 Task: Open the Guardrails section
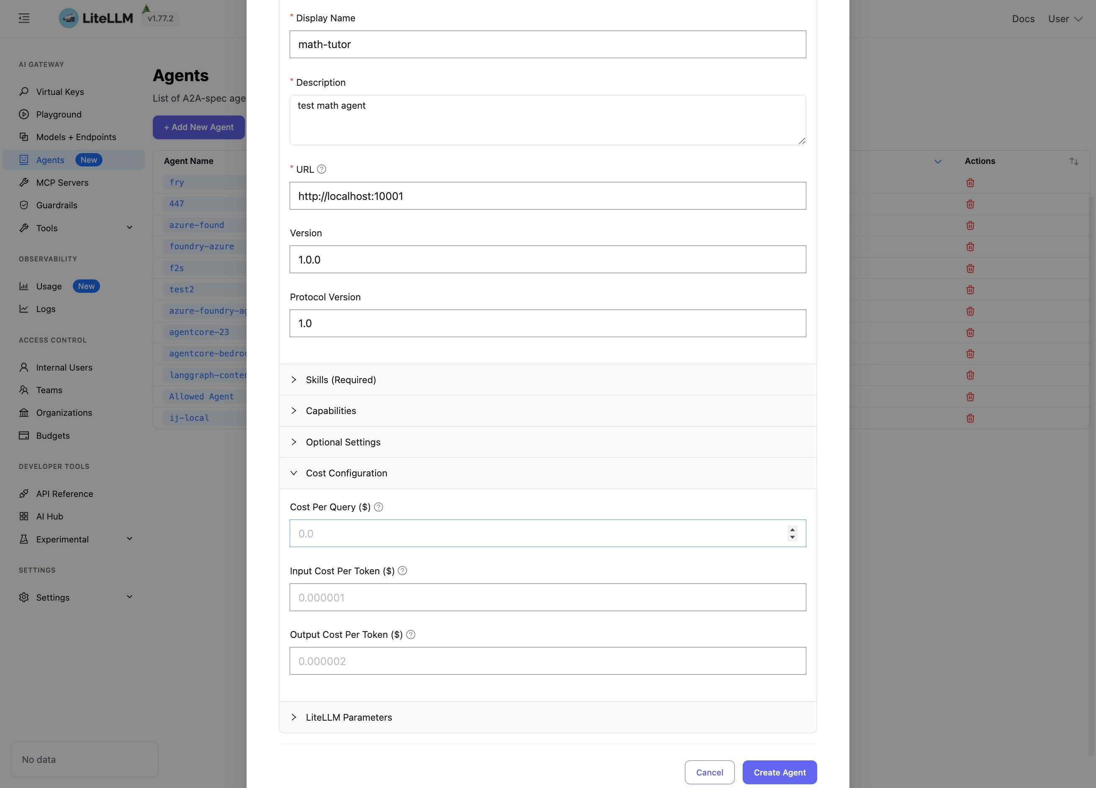[x=57, y=205]
